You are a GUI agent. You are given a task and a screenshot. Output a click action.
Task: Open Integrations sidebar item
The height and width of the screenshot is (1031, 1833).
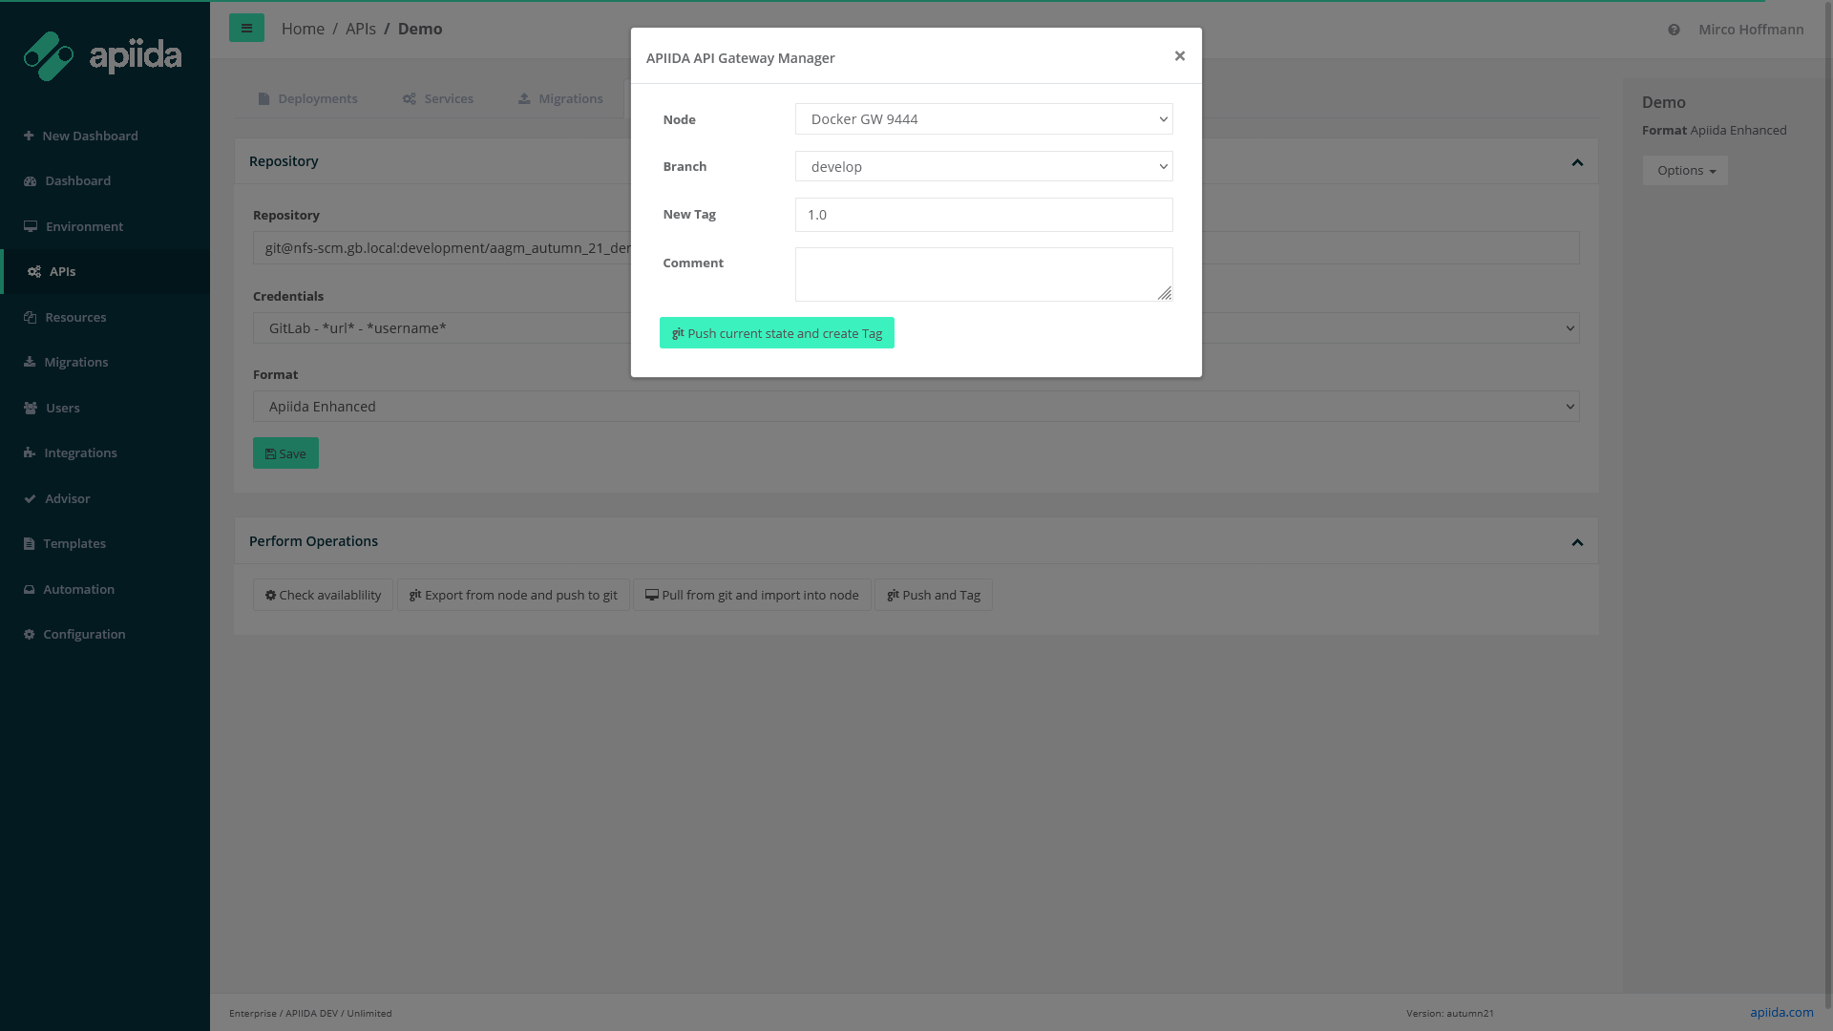(80, 452)
